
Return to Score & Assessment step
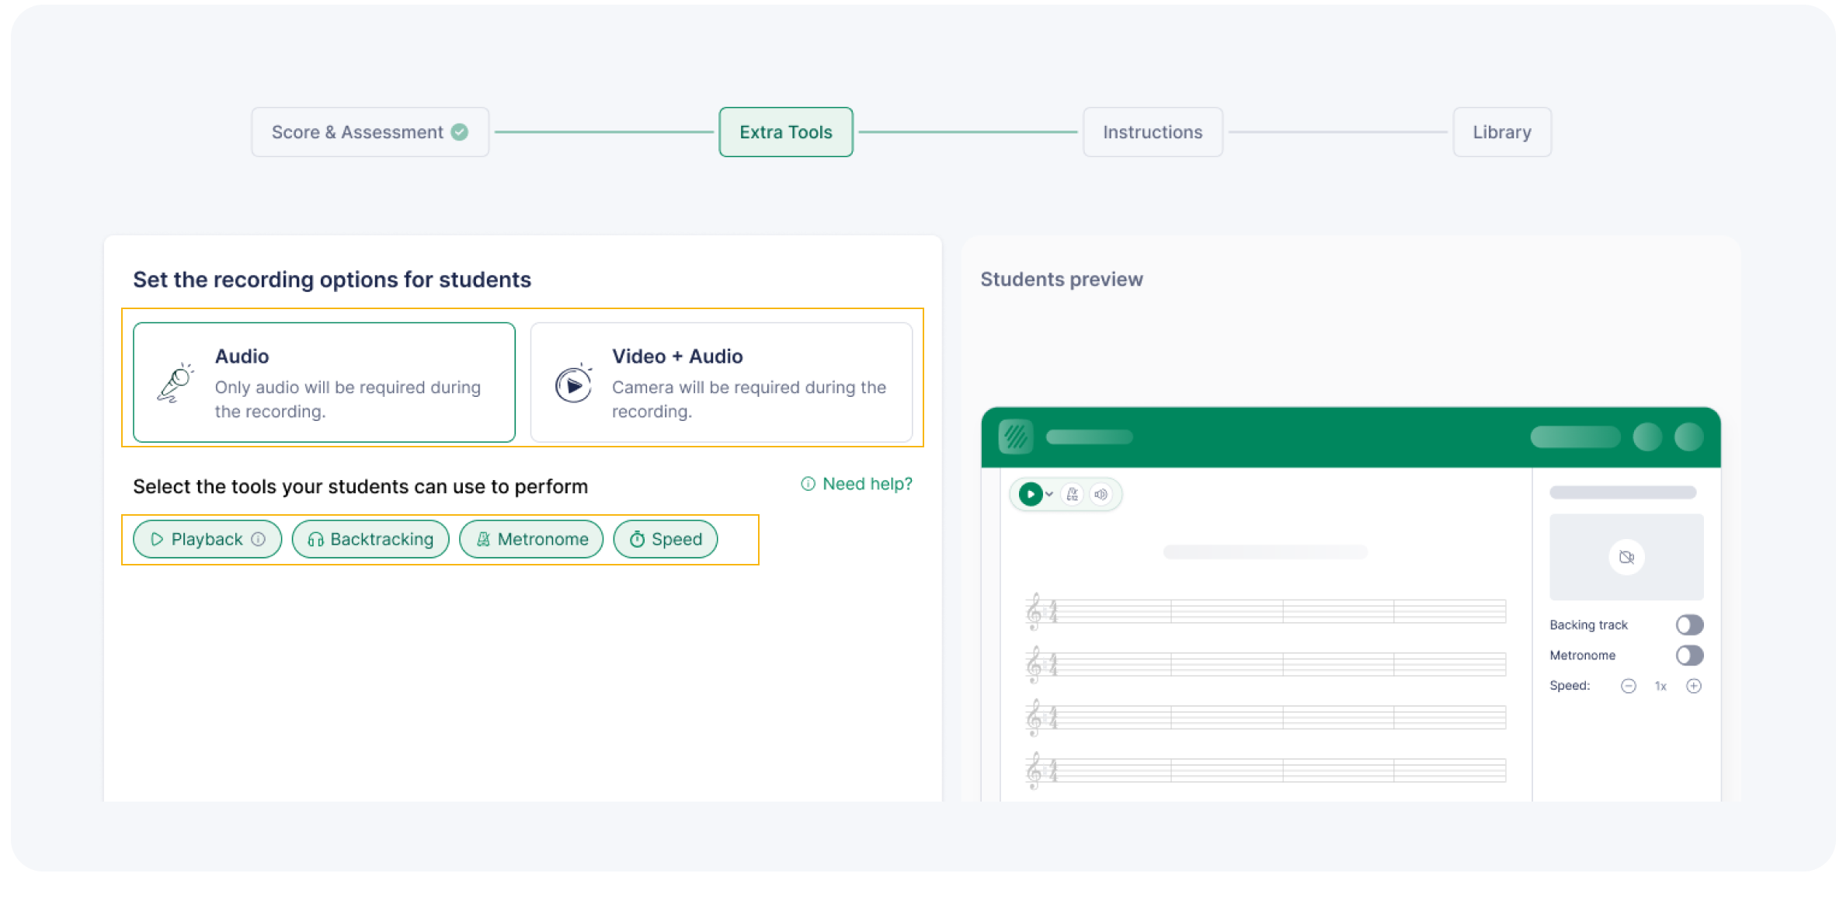pos(370,132)
